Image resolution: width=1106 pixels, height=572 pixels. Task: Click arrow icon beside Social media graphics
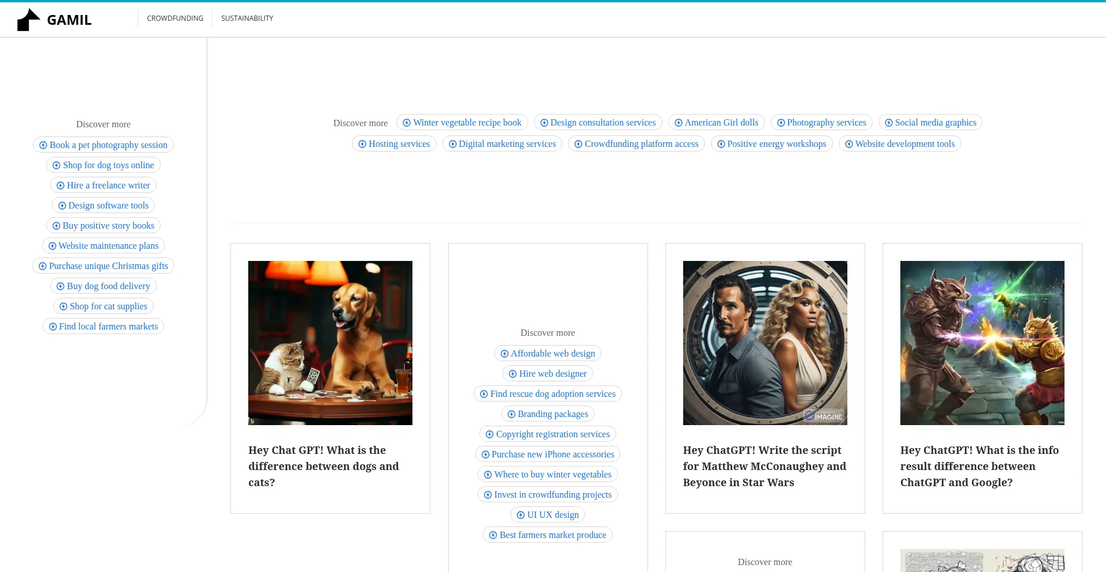tap(889, 123)
